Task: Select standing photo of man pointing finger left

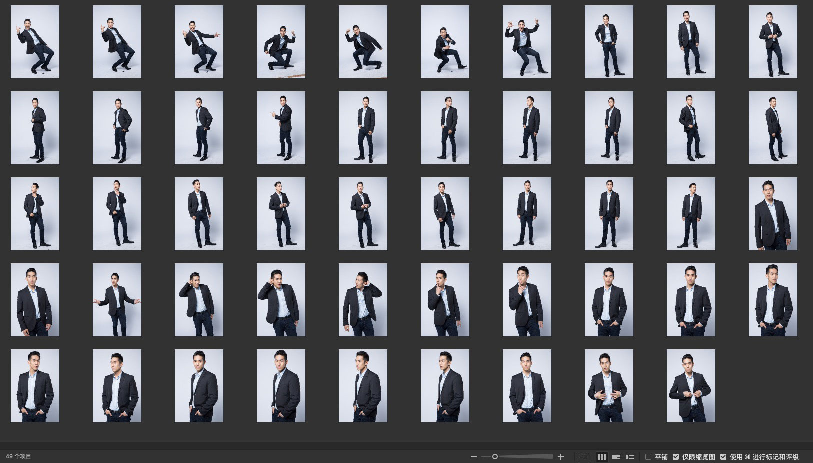Action: click(x=281, y=128)
